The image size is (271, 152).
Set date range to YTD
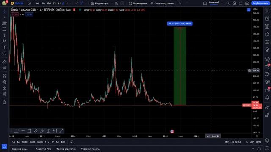coord(47,142)
